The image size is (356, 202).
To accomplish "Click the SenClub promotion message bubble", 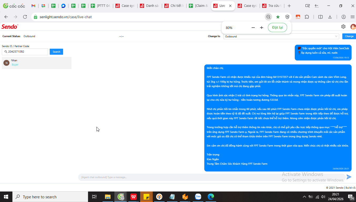I will [323, 53].
